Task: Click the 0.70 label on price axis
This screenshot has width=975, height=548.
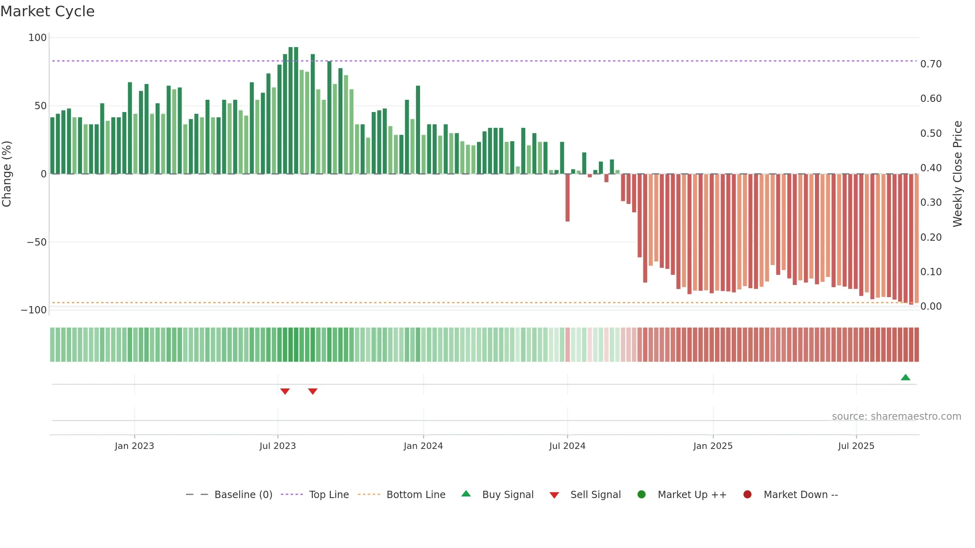Action: tap(931, 64)
